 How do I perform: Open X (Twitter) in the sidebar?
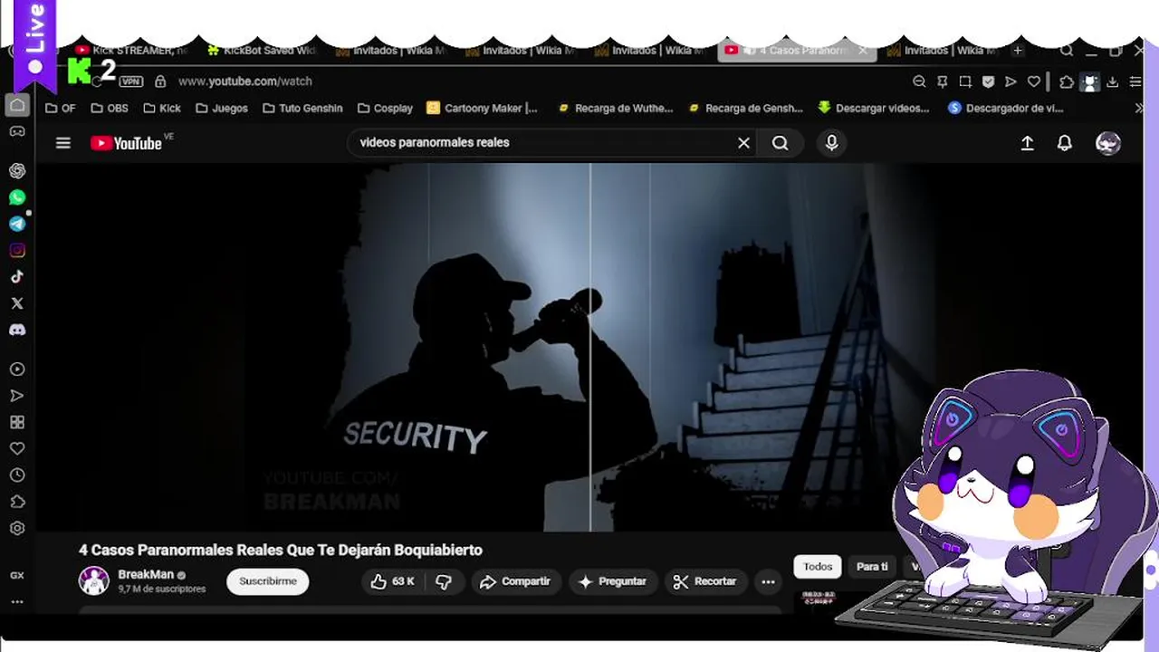coord(17,303)
